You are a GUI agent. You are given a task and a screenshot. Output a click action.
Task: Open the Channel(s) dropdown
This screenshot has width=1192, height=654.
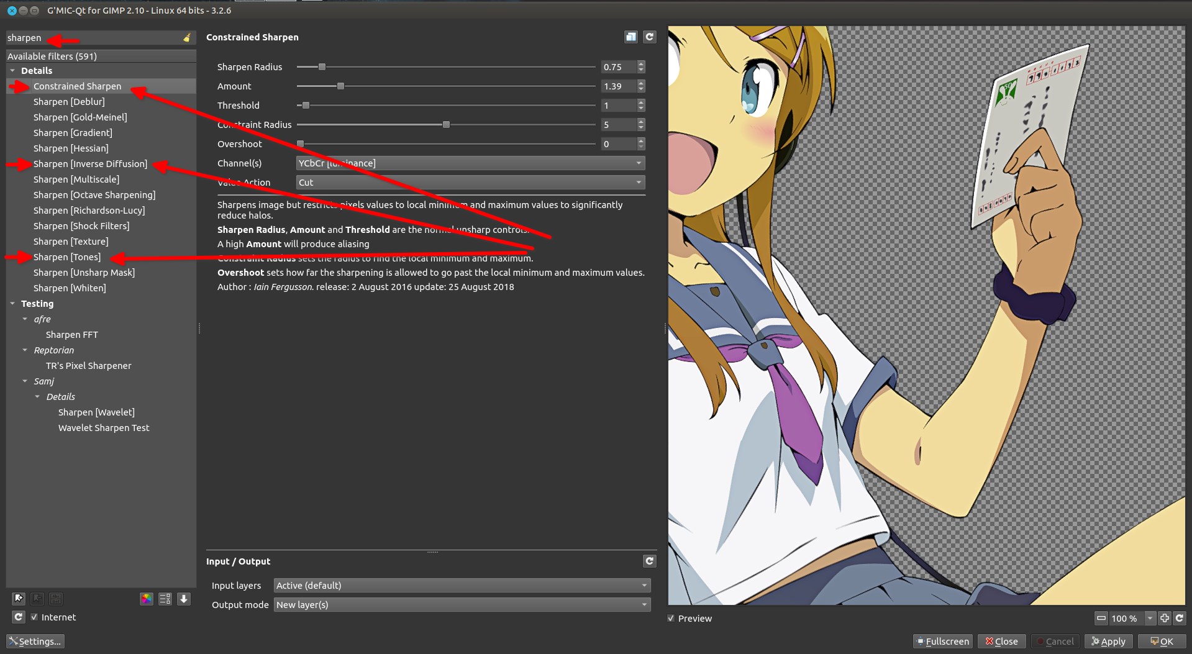470,163
